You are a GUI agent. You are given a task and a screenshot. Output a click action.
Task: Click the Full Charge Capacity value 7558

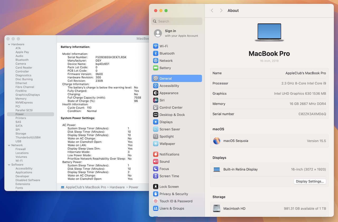pos(138,98)
